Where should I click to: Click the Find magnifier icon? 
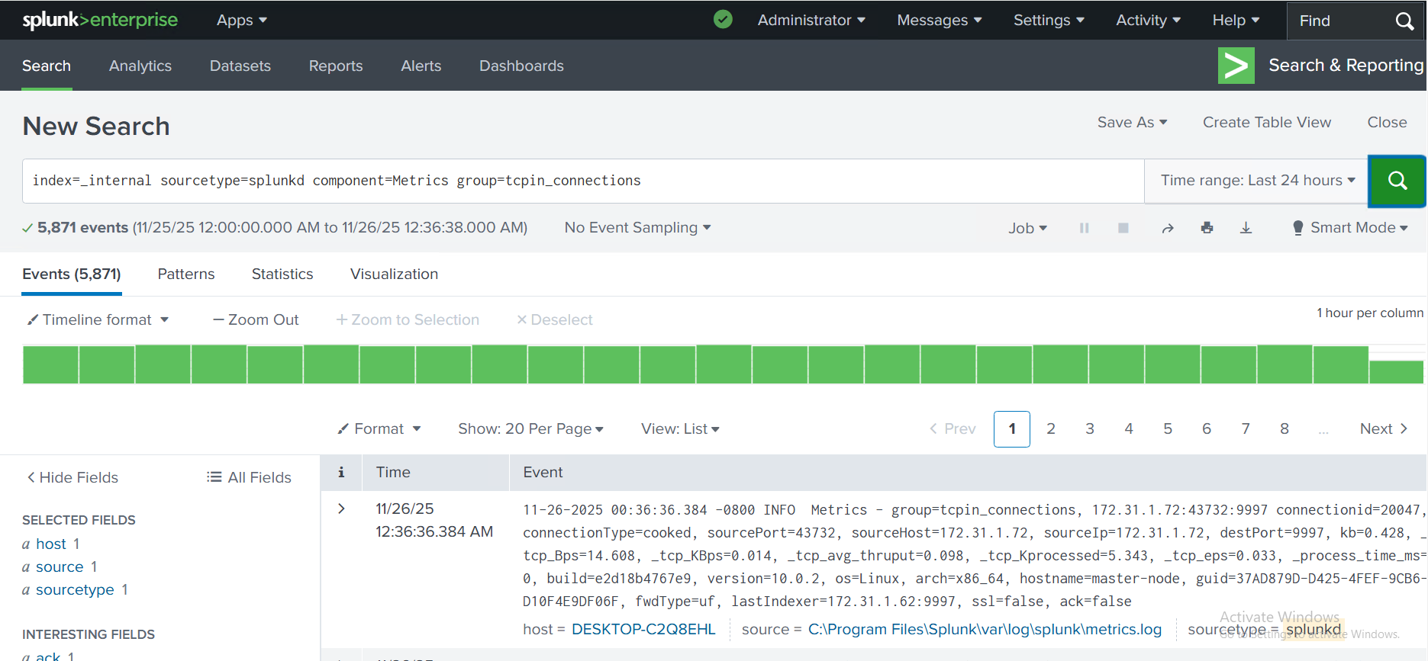coord(1404,21)
